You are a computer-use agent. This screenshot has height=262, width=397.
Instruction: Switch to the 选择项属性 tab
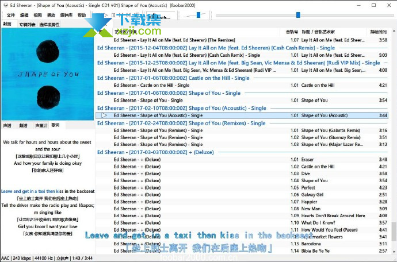pos(49,25)
